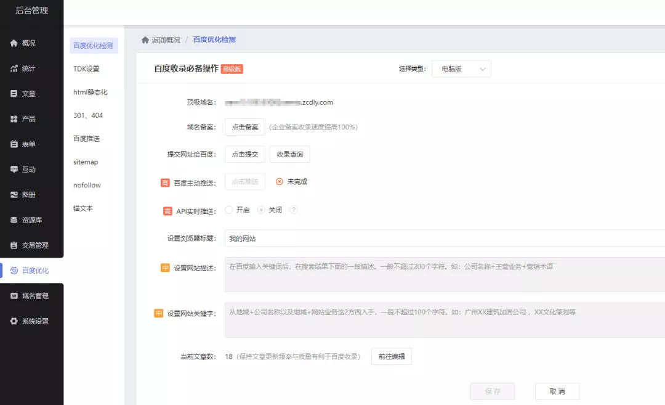Click the red 未完成 status icon

coord(279,182)
